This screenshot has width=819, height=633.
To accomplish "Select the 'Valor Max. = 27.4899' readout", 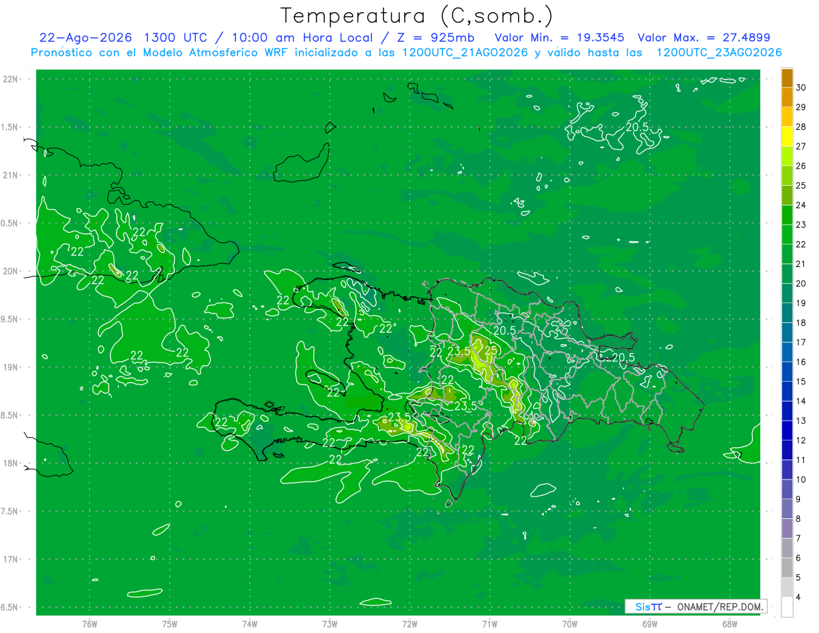I will [x=704, y=38].
